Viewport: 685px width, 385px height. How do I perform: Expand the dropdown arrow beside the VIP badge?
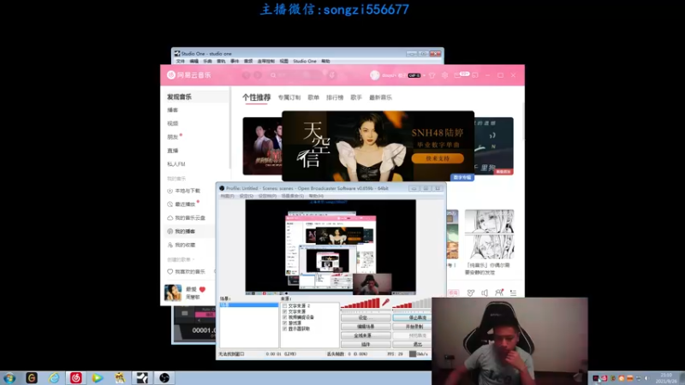[x=424, y=75]
